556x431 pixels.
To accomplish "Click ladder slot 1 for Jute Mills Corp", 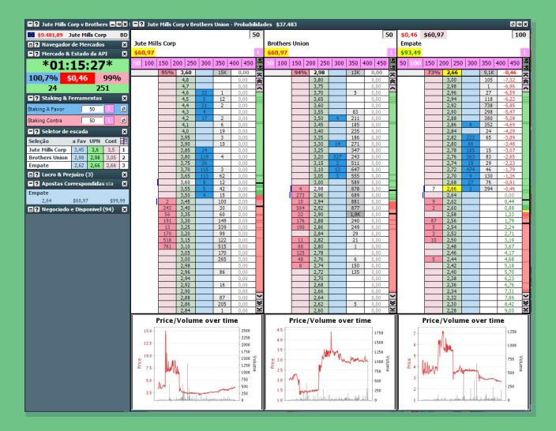I will pyautogui.click(x=124, y=150).
